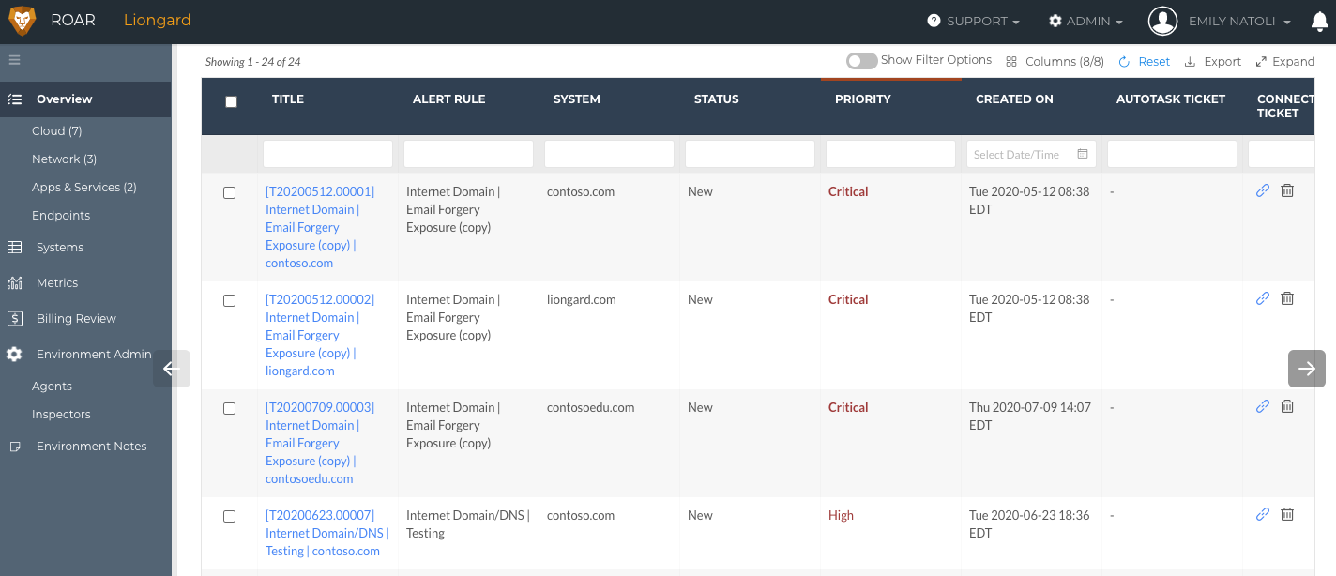Collapse sidebar with the hamburger menu icon
This screenshot has width=1336, height=576.
pyautogui.click(x=14, y=60)
